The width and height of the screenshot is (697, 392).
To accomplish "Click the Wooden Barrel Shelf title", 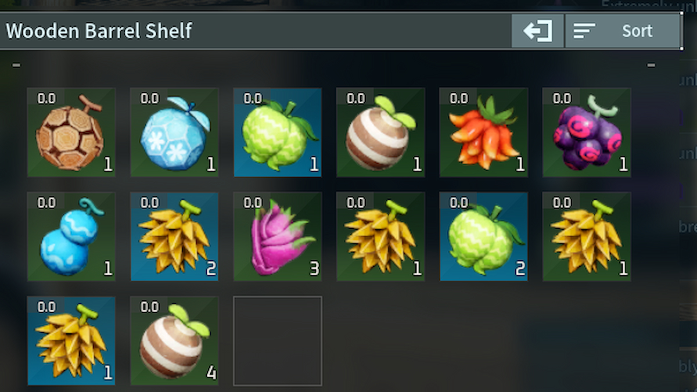I will (x=99, y=31).
